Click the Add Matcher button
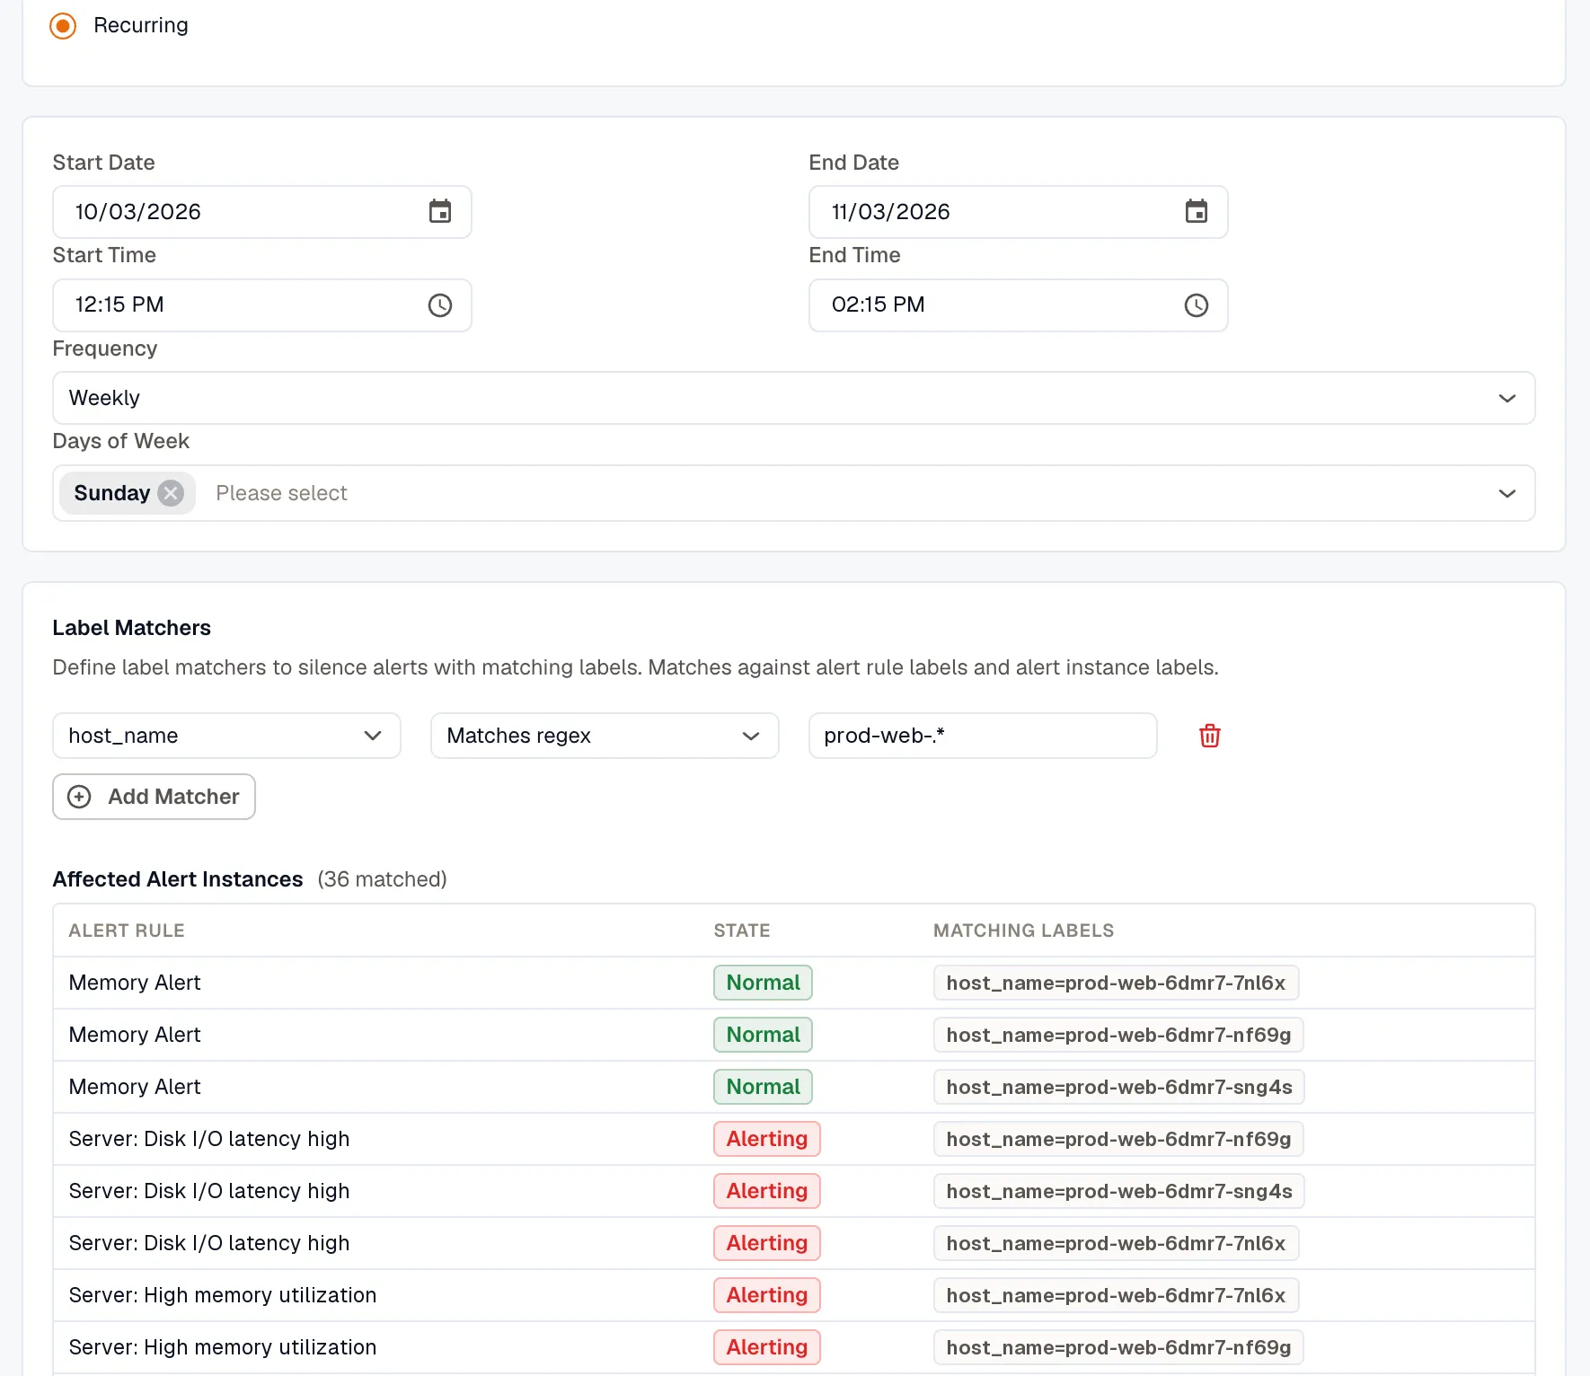The width and height of the screenshot is (1590, 1376). (x=154, y=797)
